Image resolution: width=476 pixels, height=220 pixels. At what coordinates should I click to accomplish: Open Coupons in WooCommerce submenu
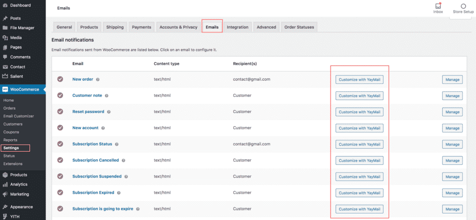(x=11, y=132)
